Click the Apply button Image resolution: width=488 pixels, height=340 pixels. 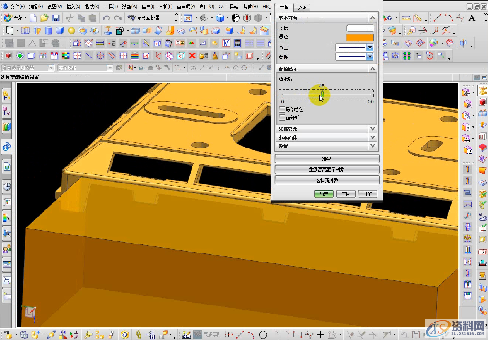(346, 194)
